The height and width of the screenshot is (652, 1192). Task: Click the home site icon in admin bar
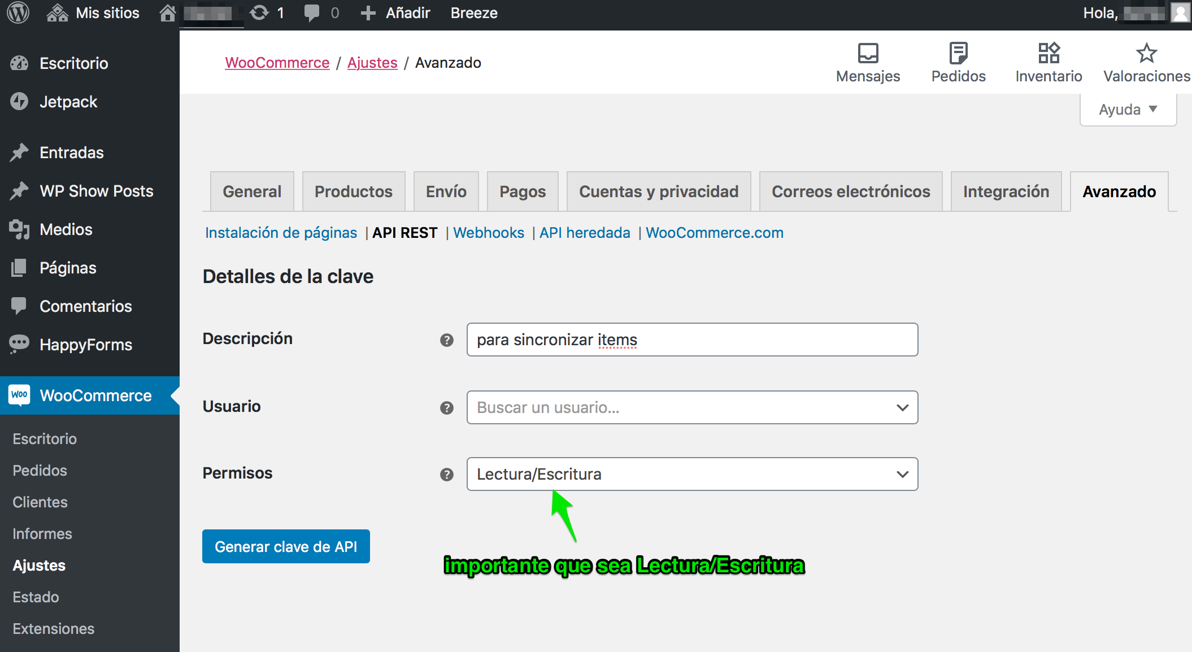click(x=167, y=12)
